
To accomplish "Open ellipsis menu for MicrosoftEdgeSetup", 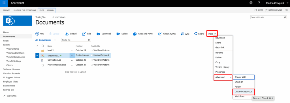I will [x=72, y=65].
